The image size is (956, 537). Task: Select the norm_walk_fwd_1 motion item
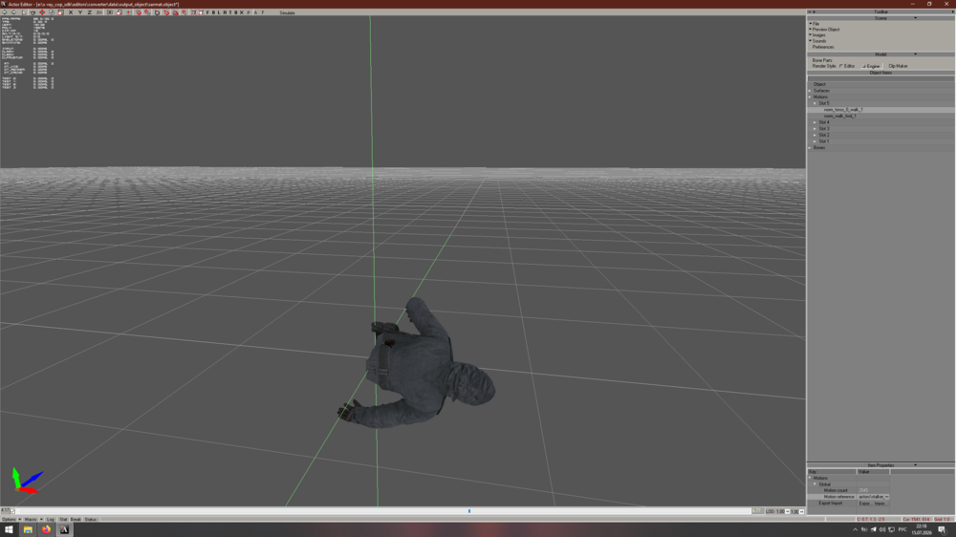point(839,116)
